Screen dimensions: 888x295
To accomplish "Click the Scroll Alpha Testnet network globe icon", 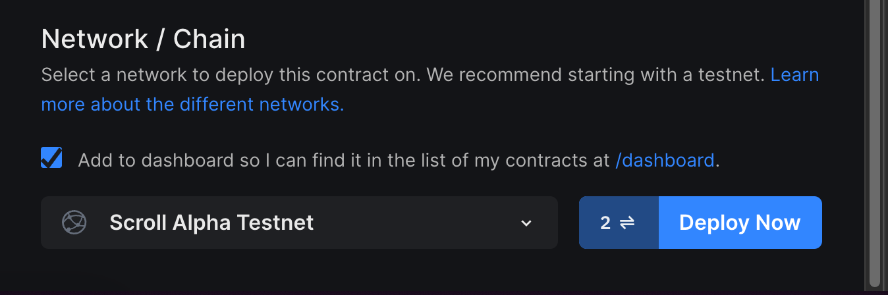I will pos(74,223).
